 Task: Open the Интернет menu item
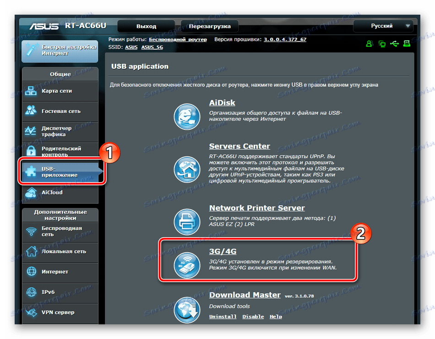[x=60, y=272]
